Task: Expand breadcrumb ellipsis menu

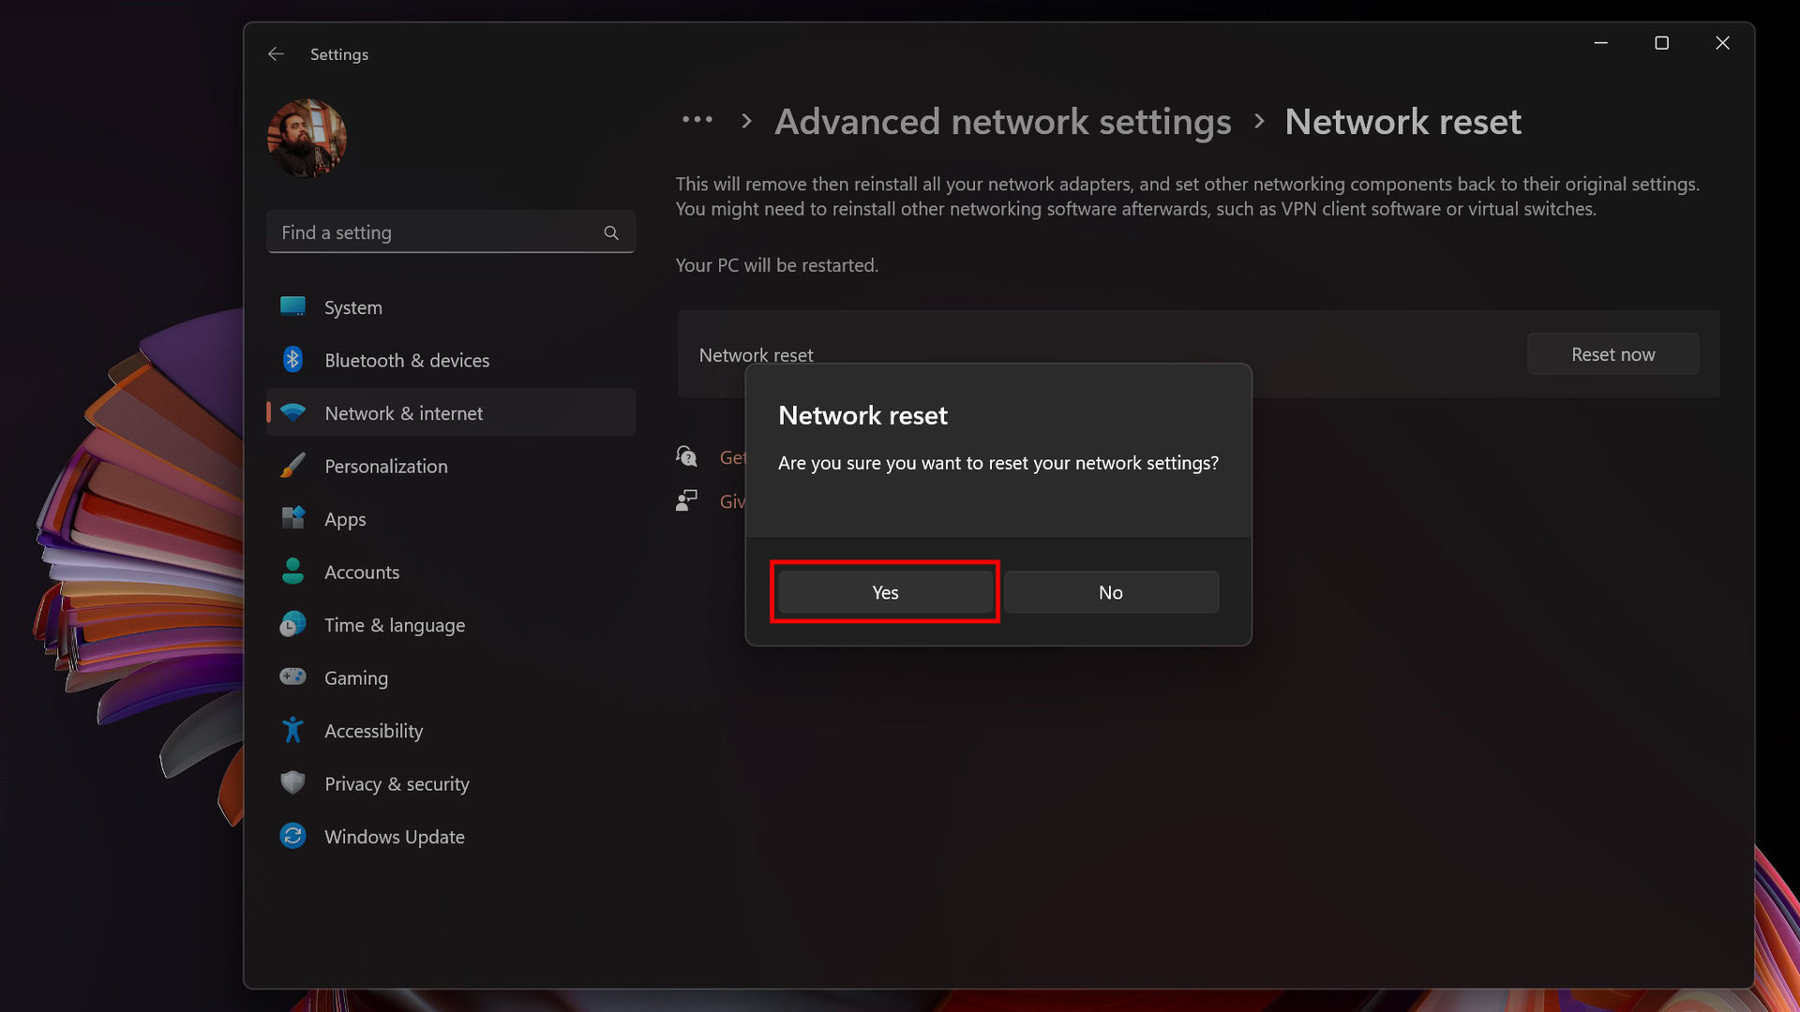Action: point(697,120)
